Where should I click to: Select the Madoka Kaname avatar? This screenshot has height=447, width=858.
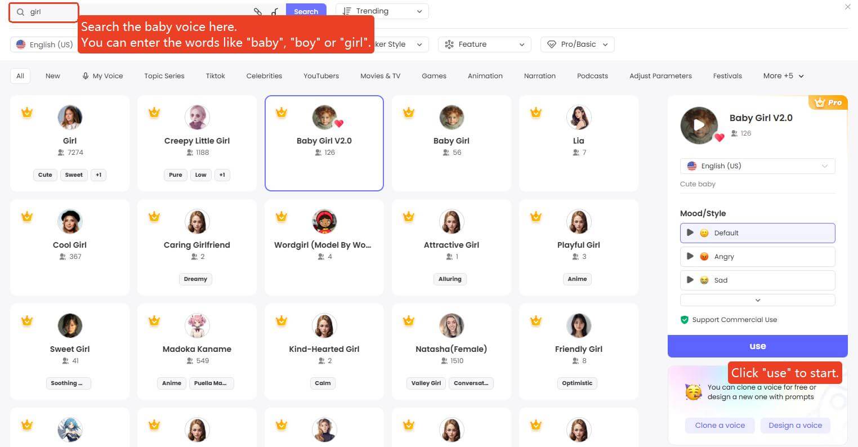tap(197, 325)
